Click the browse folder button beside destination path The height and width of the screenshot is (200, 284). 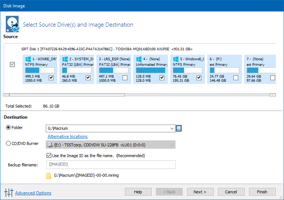(x=179, y=128)
